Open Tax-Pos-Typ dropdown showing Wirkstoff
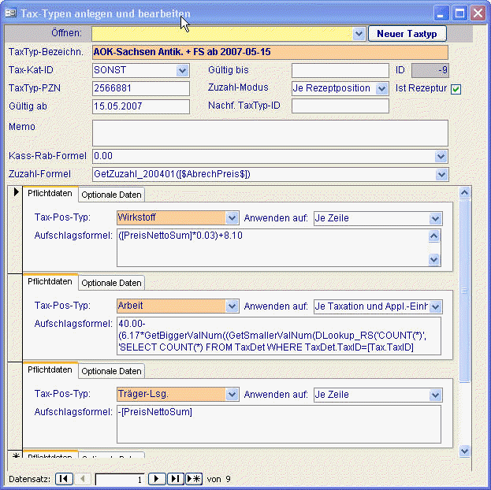 click(232, 218)
